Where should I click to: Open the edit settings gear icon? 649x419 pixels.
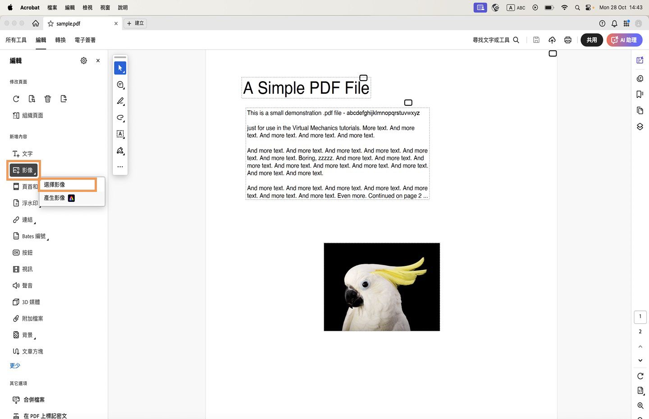point(83,60)
